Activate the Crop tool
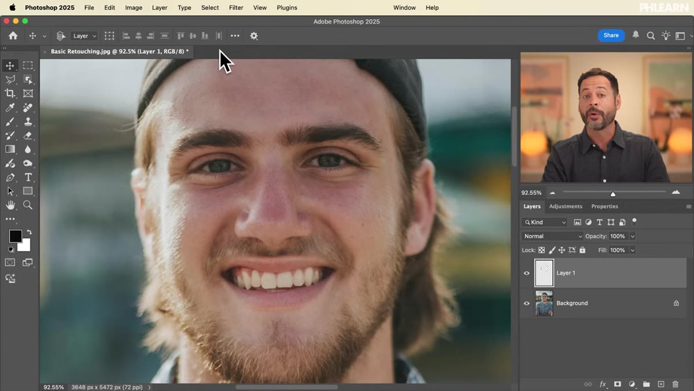This screenshot has width=694, height=391. click(x=10, y=93)
